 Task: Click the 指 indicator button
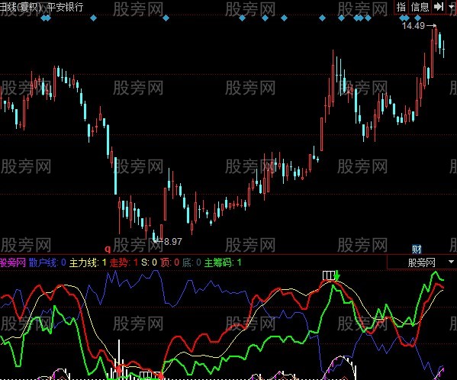tap(401, 7)
